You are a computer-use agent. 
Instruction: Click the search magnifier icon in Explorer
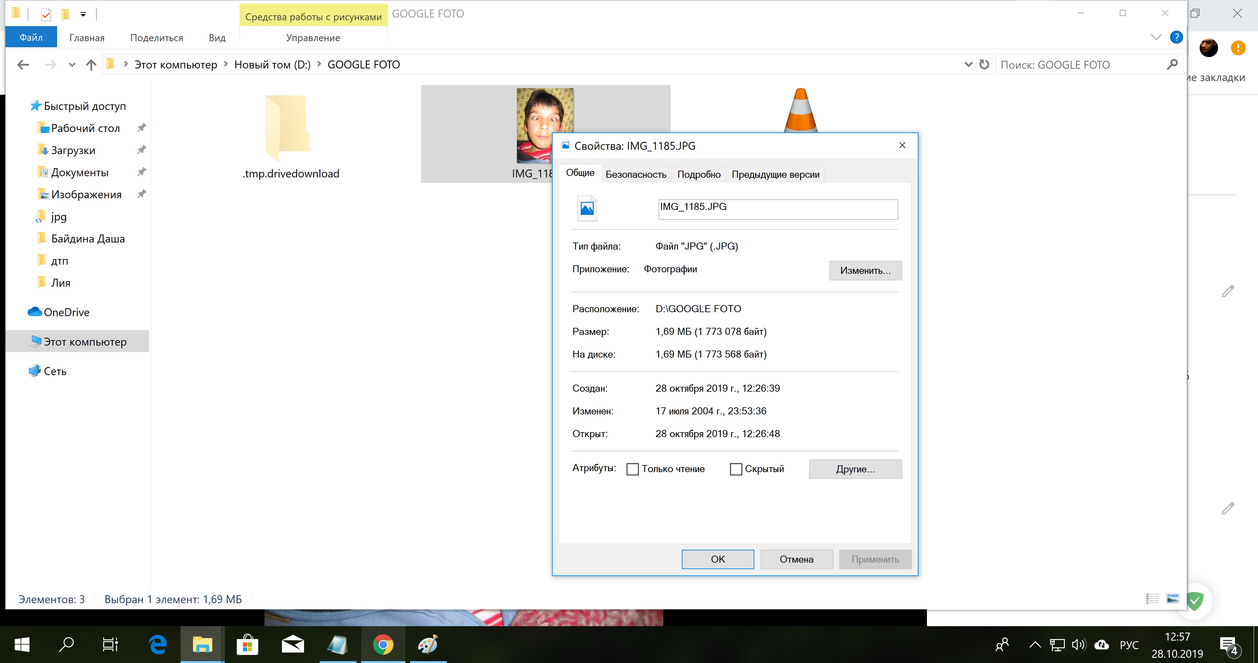tap(1172, 64)
